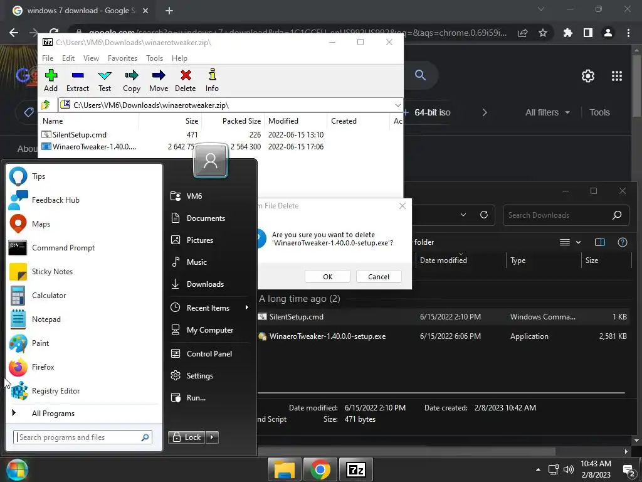Go up one folder level in 7-Zip

click(x=46, y=105)
